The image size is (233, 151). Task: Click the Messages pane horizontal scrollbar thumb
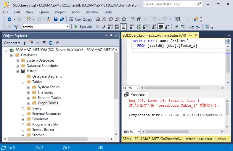(x=167, y=132)
